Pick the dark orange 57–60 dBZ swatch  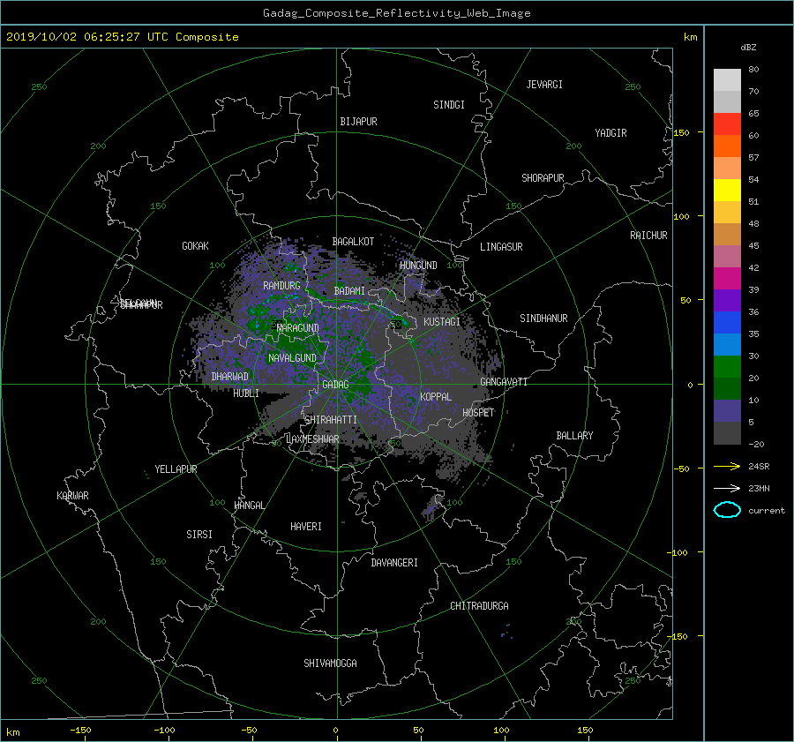click(727, 146)
